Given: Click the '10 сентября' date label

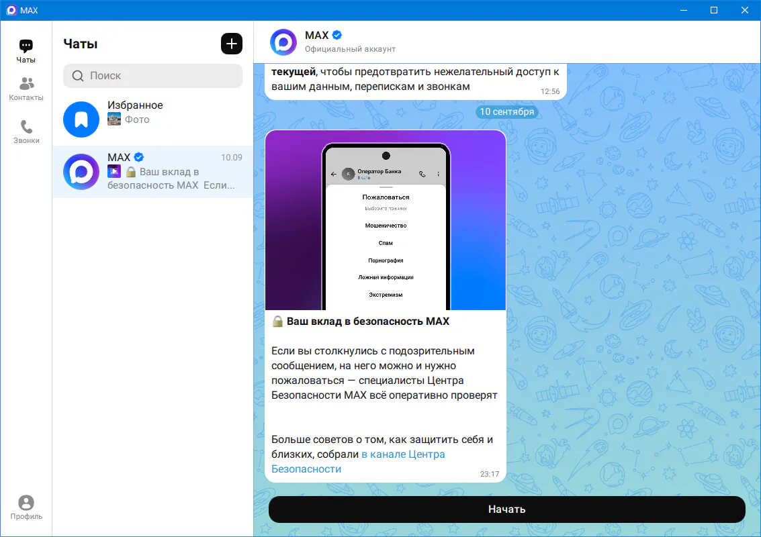Looking at the screenshot, I should 505,111.
